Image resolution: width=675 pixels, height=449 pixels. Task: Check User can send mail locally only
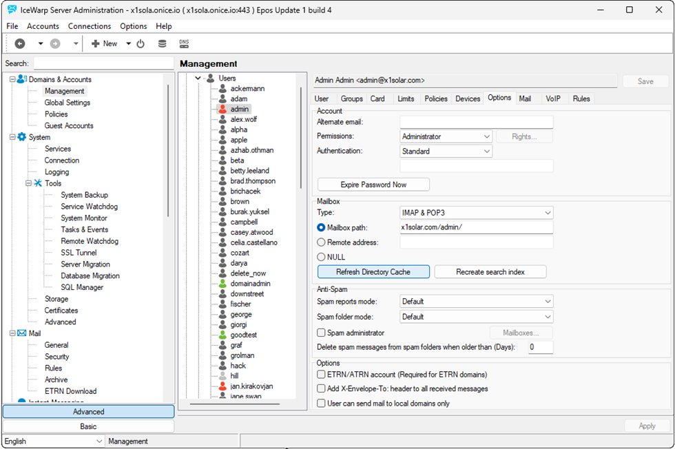[321, 404]
